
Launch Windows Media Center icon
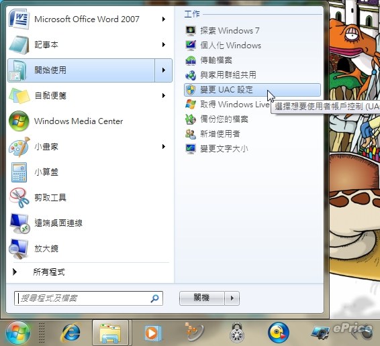tap(19, 121)
